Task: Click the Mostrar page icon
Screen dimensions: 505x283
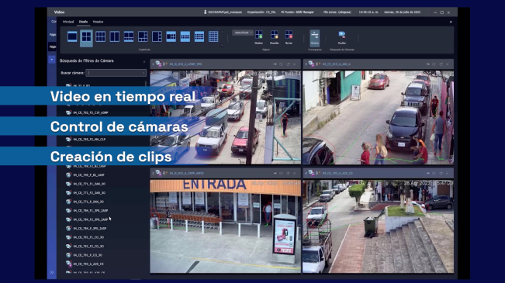Action: point(258,37)
